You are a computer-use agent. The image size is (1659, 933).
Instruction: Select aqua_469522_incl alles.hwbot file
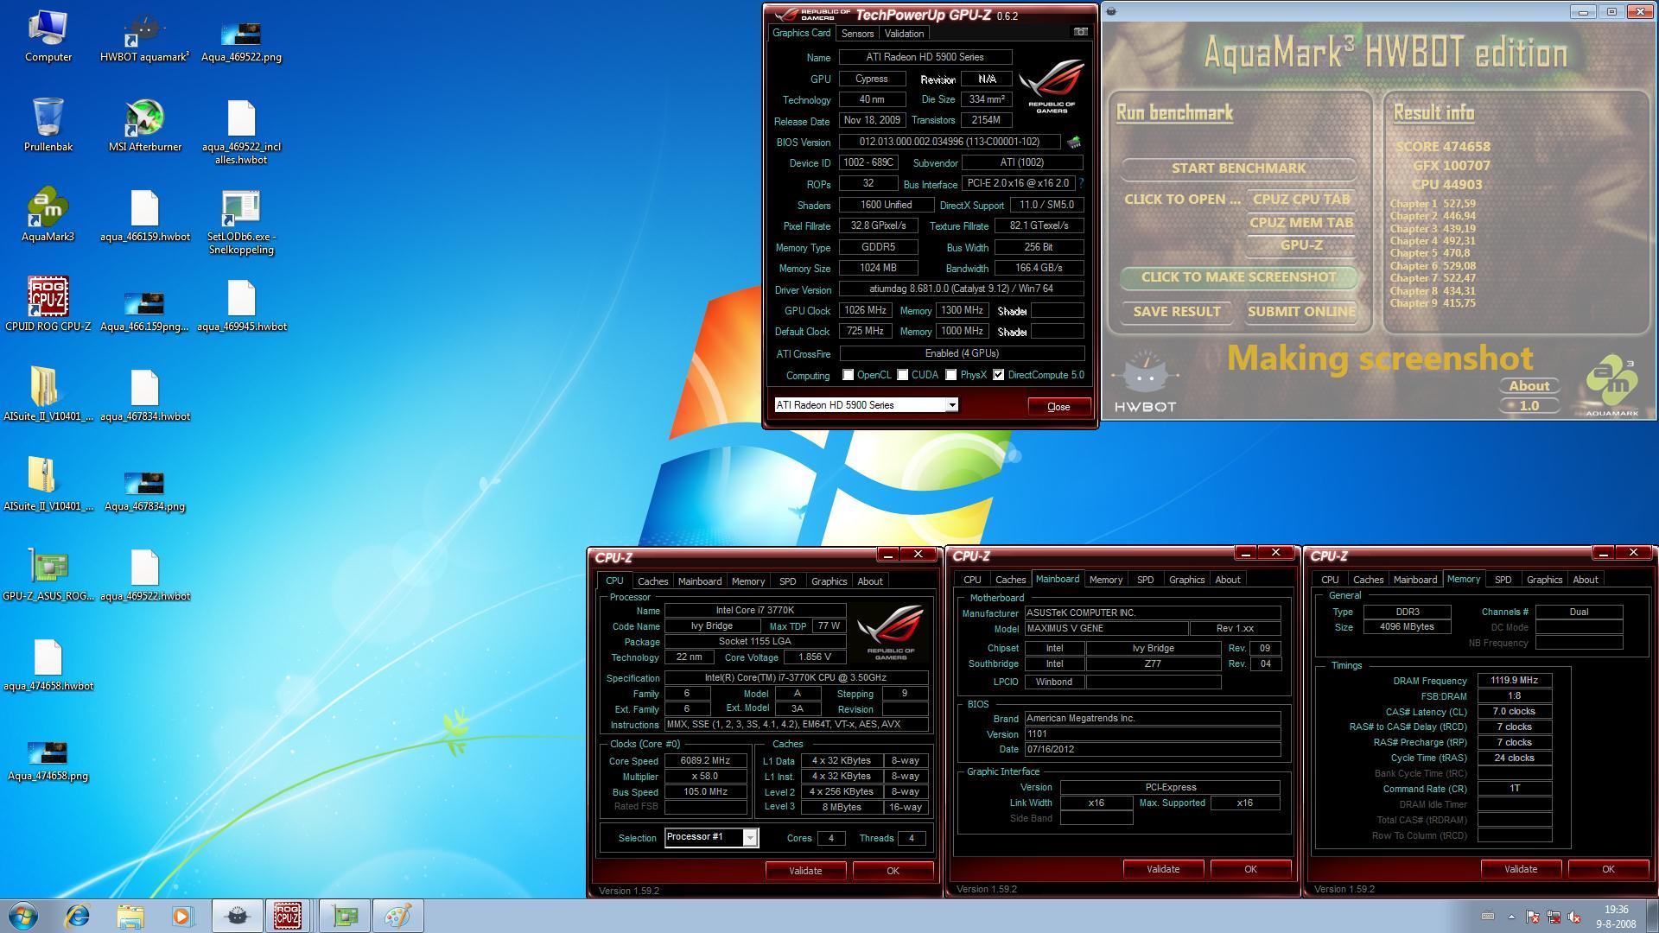point(241,131)
